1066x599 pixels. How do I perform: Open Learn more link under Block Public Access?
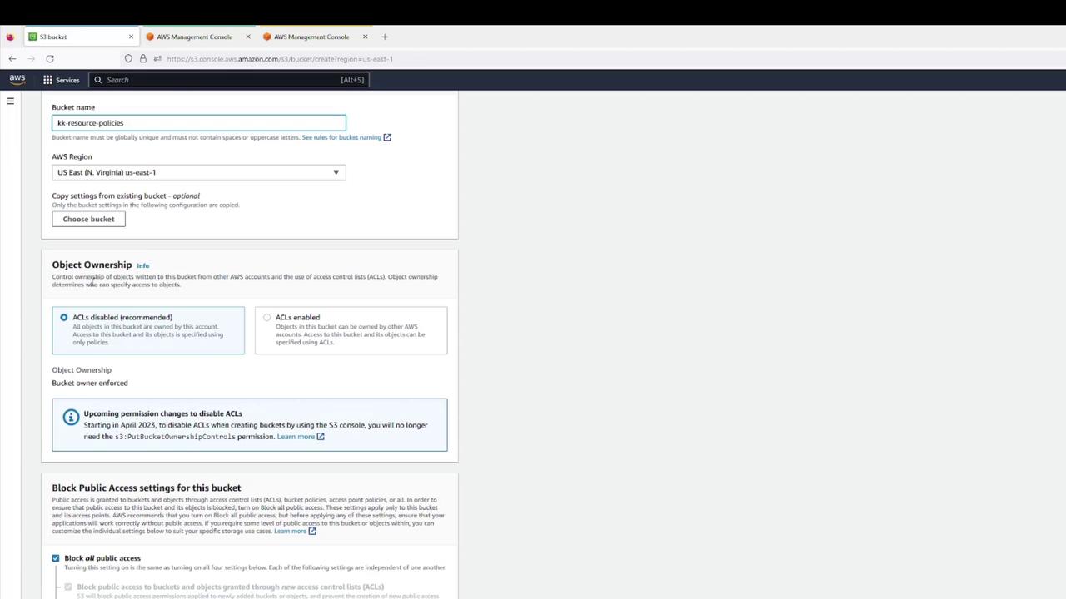point(290,531)
